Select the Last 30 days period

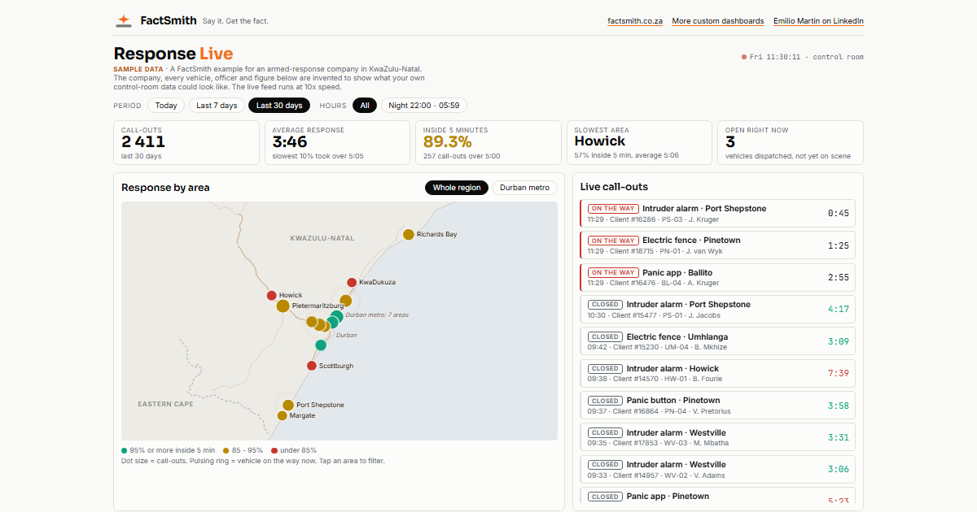[x=279, y=106]
